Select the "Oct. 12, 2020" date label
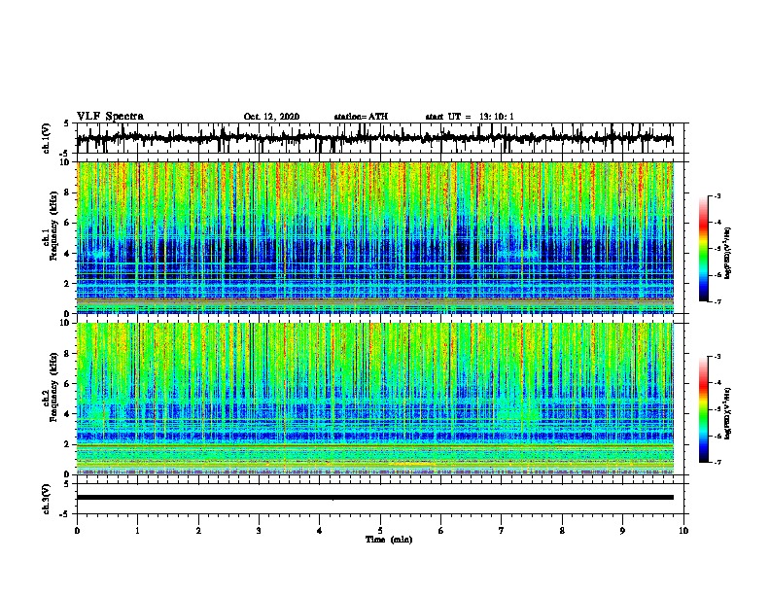This screenshot has width=770, height=595. [271, 117]
